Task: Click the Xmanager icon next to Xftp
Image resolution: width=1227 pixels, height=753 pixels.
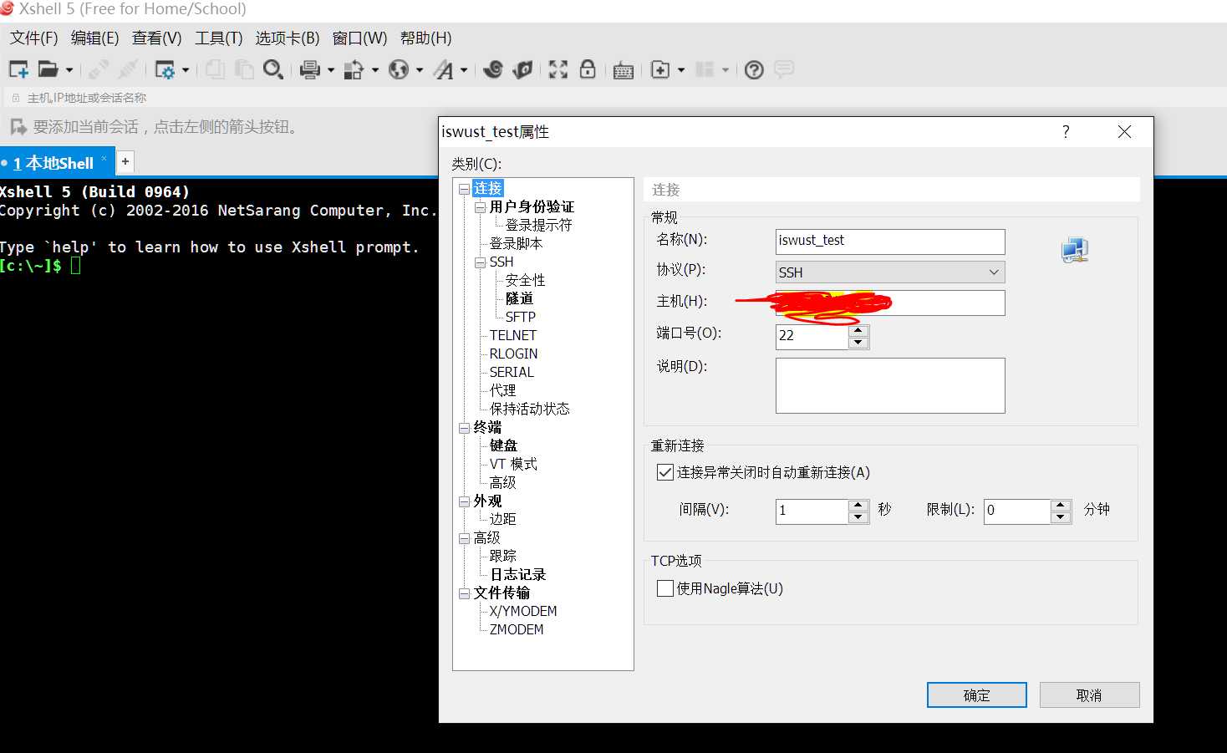Action: pyautogui.click(x=523, y=69)
